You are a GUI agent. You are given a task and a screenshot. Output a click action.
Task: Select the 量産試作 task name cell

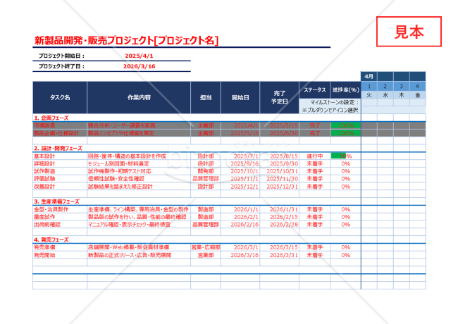[60, 217]
